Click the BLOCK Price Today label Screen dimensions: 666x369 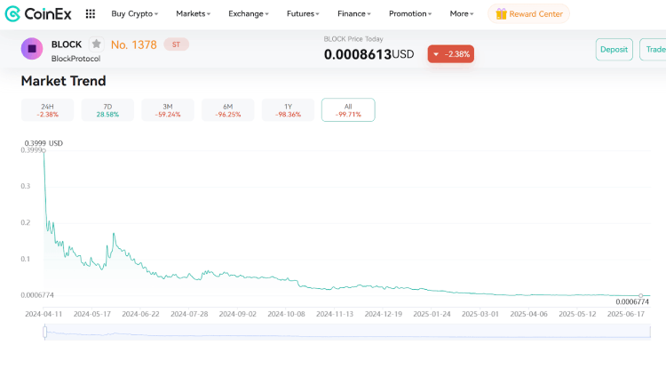(353, 39)
